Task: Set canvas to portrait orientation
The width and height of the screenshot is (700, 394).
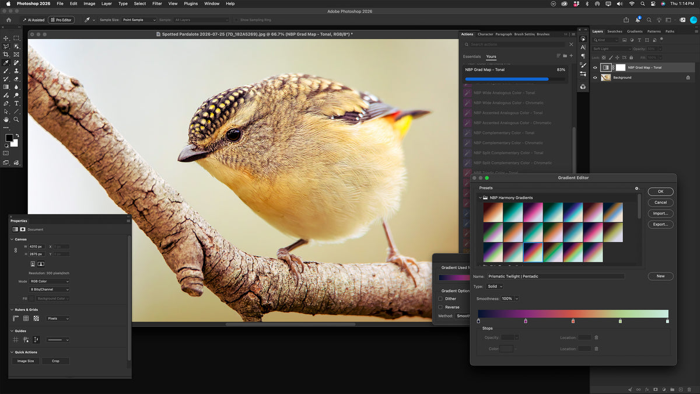Action: (33, 264)
